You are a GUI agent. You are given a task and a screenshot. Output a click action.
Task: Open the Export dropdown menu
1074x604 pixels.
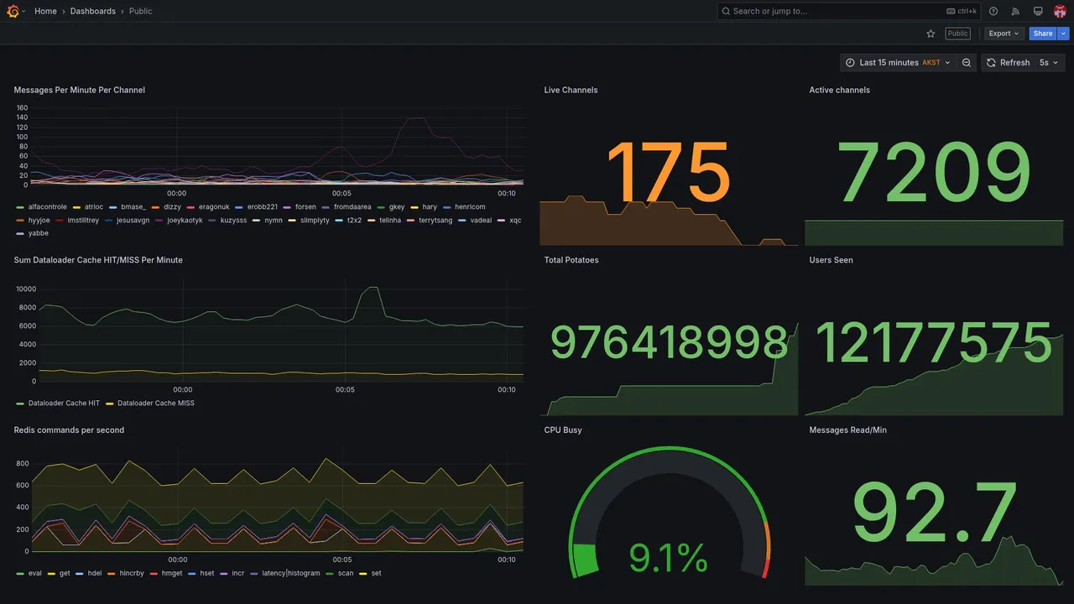pyautogui.click(x=1004, y=34)
